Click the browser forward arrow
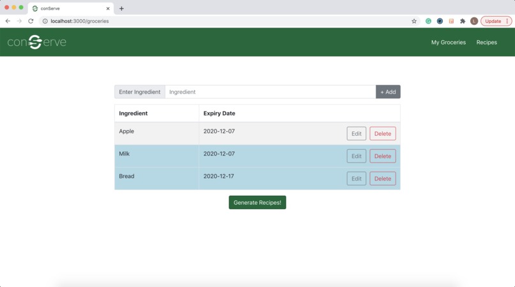 coord(19,21)
